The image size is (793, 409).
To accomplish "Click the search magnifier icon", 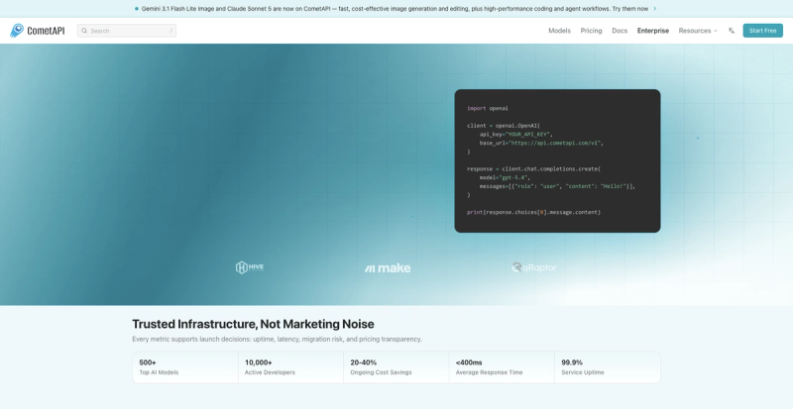I will pyautogui.click(x=84, y=31).
